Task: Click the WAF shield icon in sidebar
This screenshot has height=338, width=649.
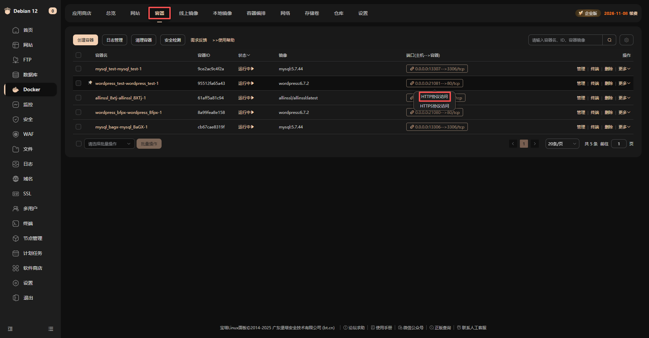Action: (16, 134)
